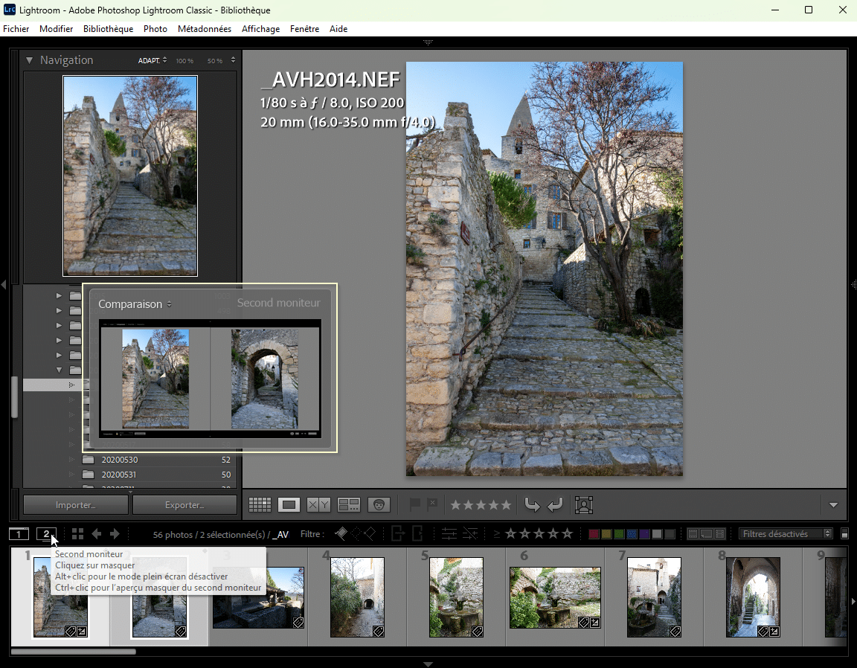Click the second monitor button labeled 2
Image resolution: width=857 pixels, height=668 pixels.
(x=46, y=533)
